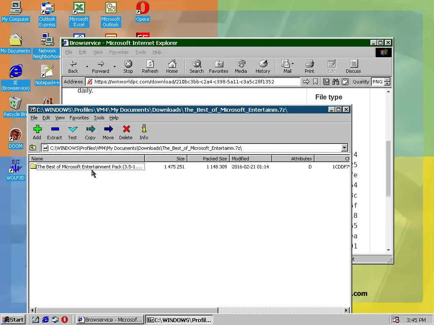Click the Add button in 7-Zip toolbar
This screenshot has height=325, width=434.
coord(37,132)
